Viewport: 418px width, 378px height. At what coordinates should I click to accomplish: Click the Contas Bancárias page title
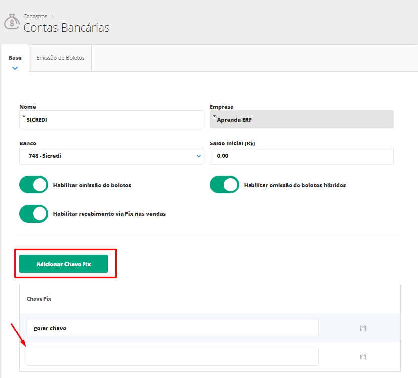coord(66,28)
